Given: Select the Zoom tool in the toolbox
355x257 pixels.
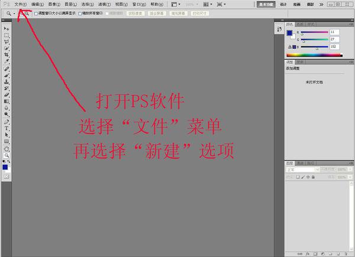Looking at the screenshot, I should 7,154.
